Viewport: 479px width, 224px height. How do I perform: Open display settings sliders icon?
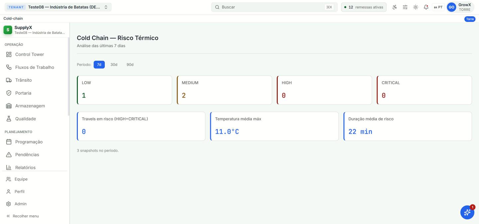405,7
